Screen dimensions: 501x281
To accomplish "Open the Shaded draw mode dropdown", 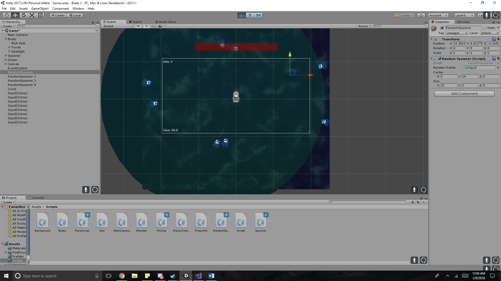I will coord(118,26).
